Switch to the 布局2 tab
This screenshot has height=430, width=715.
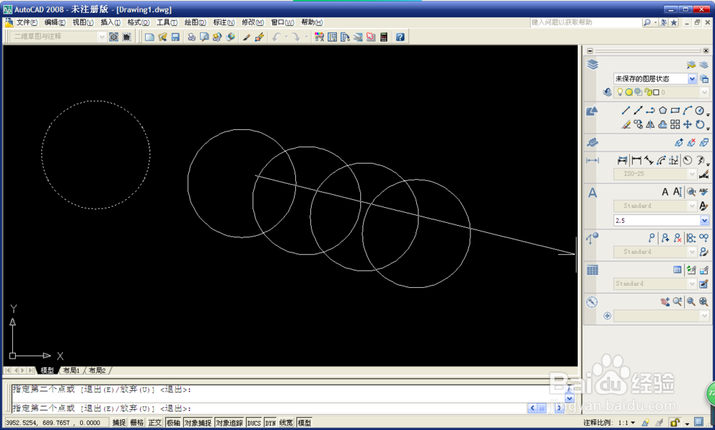pyautogui.click(x=97, y=370)
